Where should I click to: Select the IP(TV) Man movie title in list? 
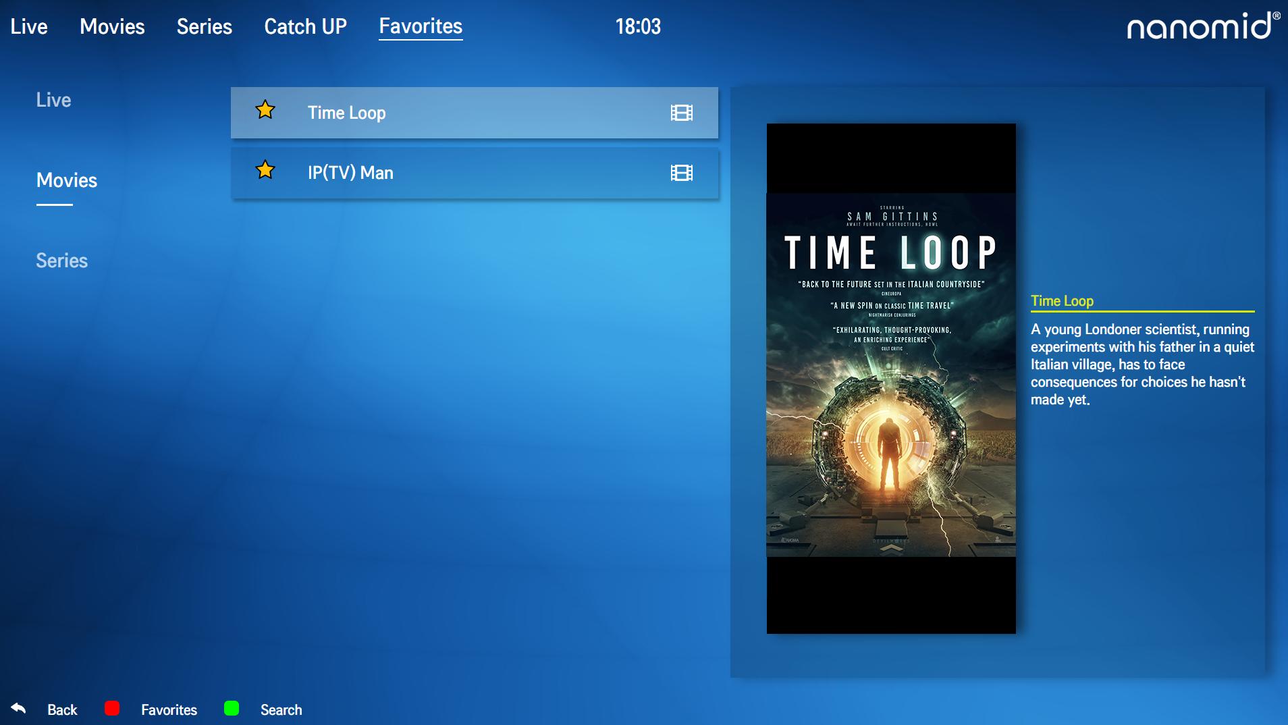[350, 173]
